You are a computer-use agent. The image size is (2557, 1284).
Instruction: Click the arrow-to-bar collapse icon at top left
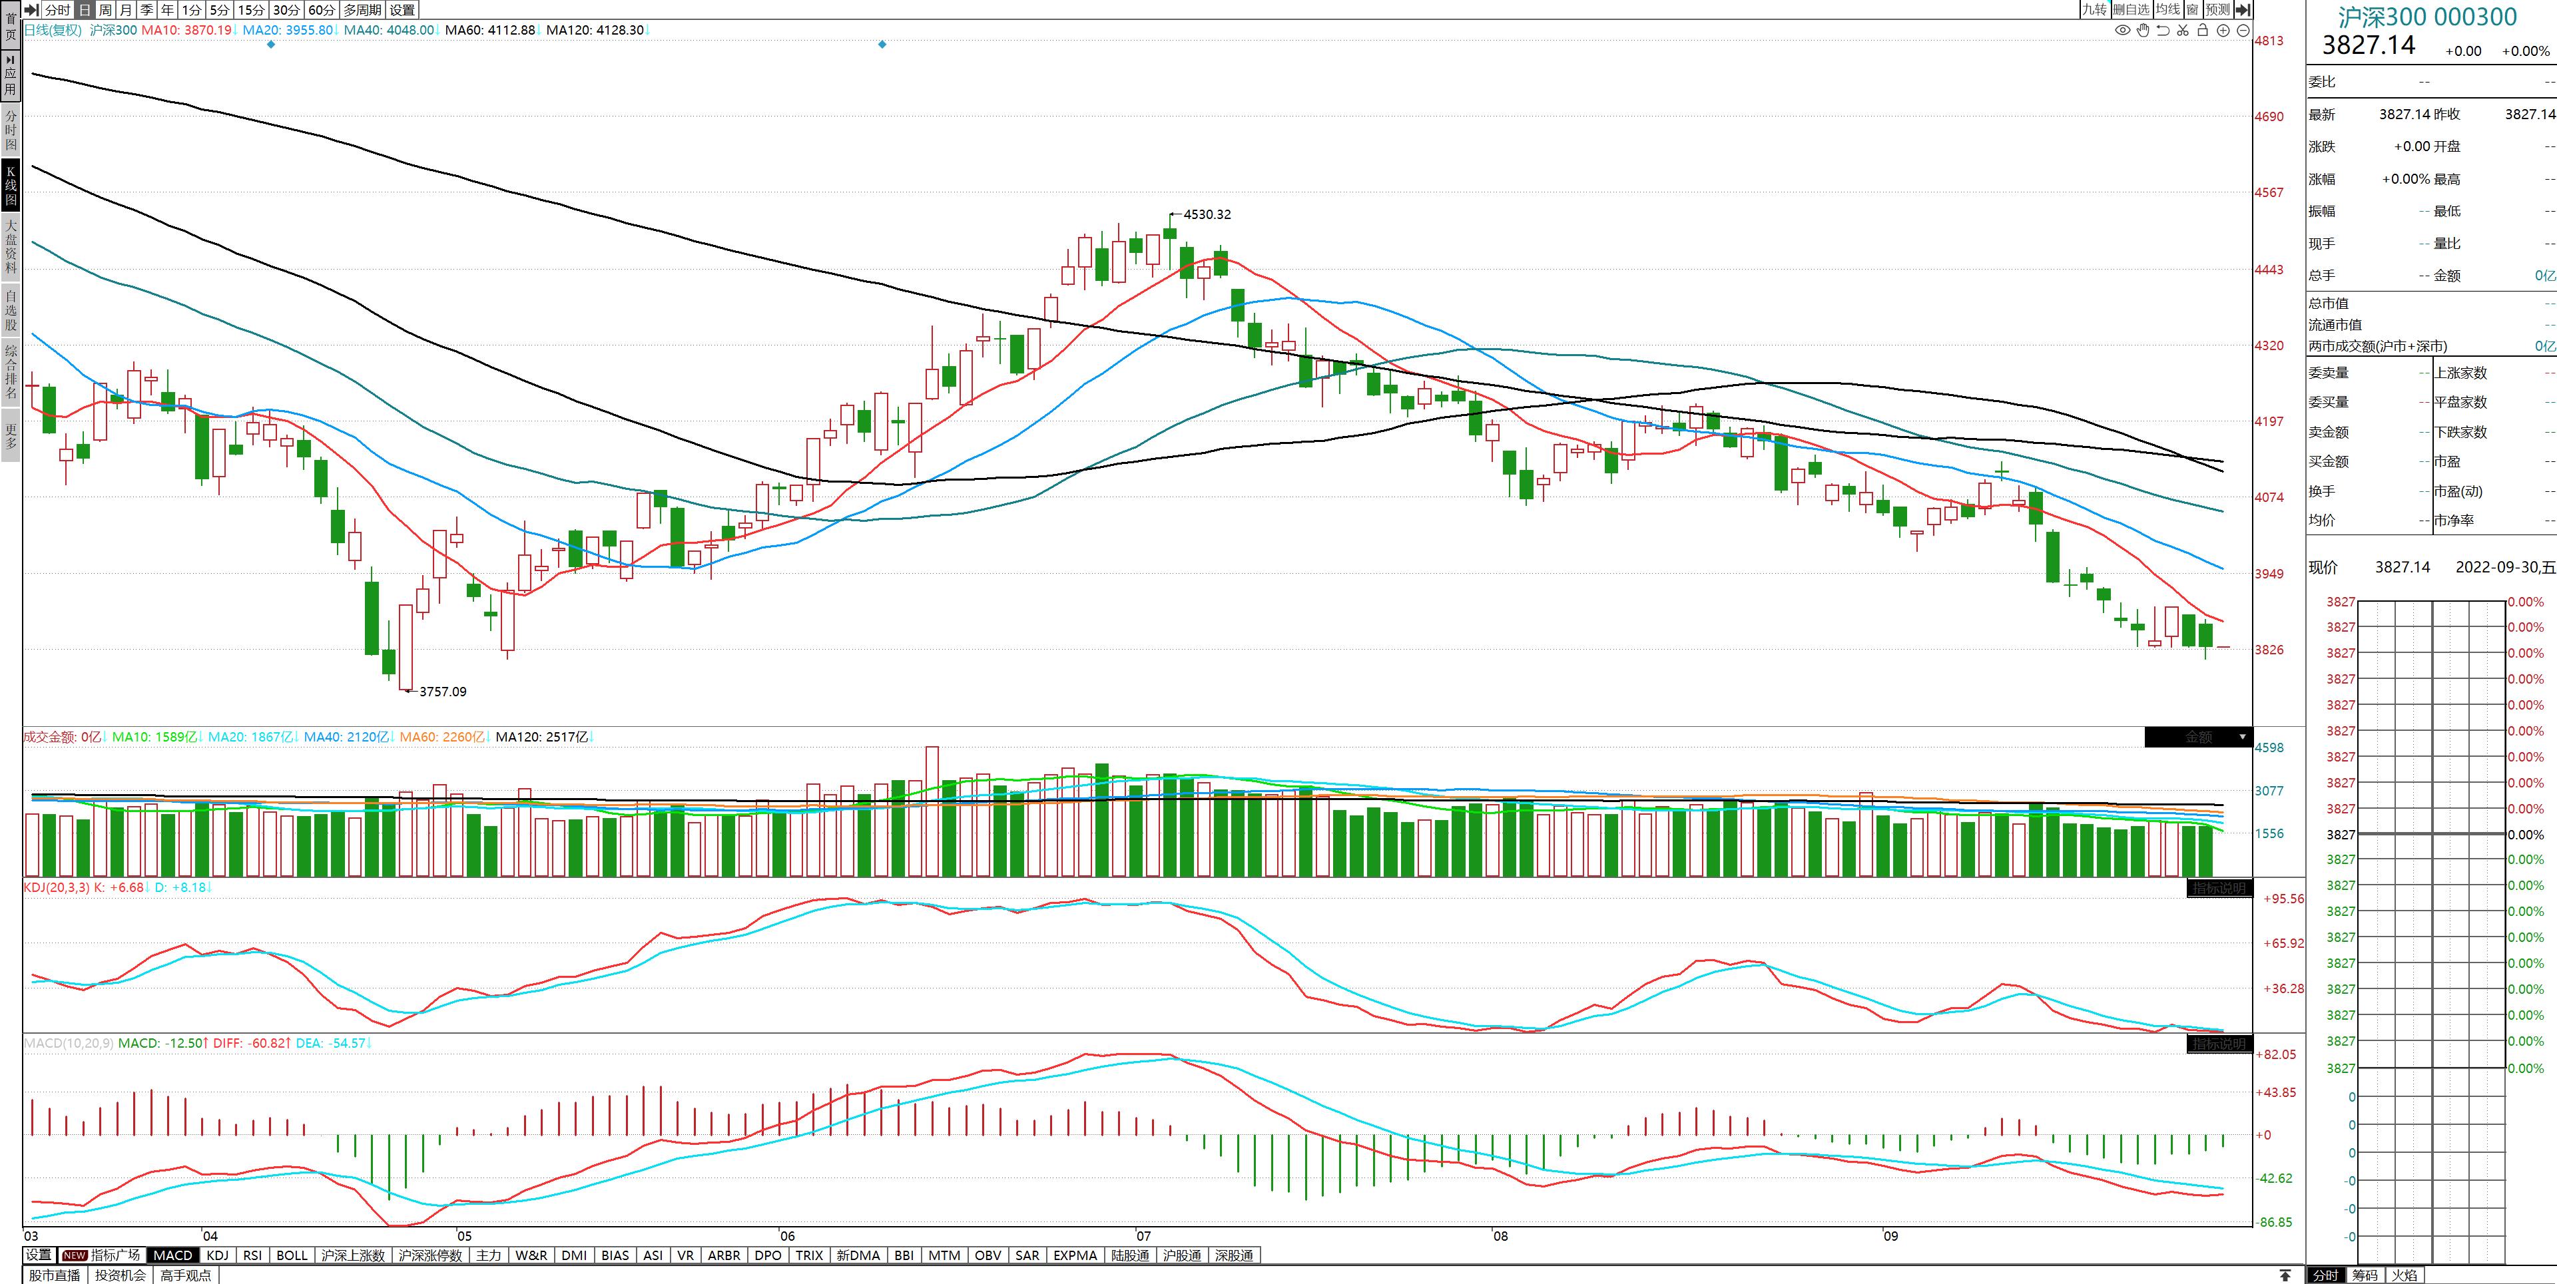[x=31, y=10]
